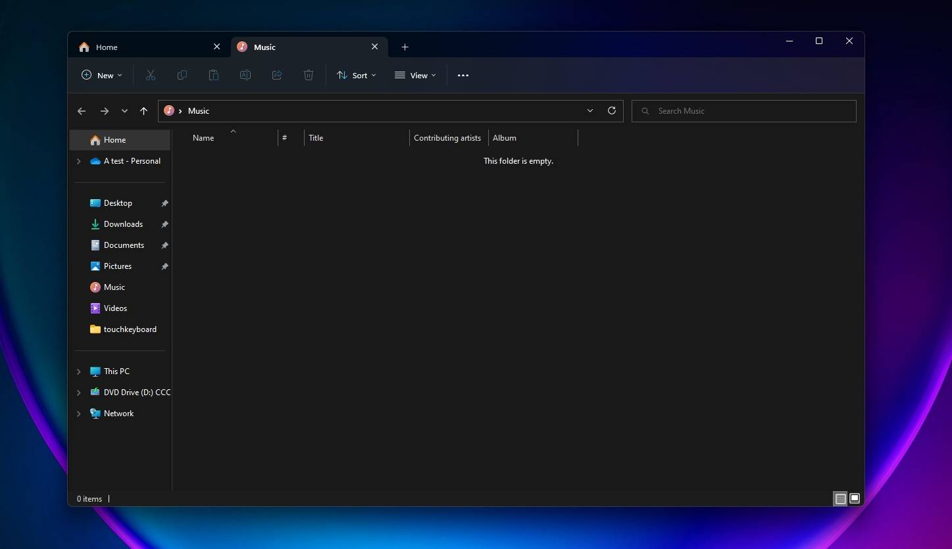952x549 pixels.
Task: Click the forward navigation arrow
Action: (x=104, y=110)
